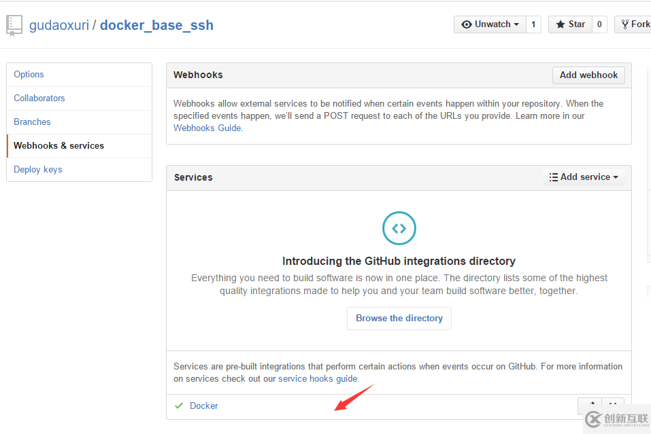
Task: Open the service hooks guide link
Action: tap(318, 379)
